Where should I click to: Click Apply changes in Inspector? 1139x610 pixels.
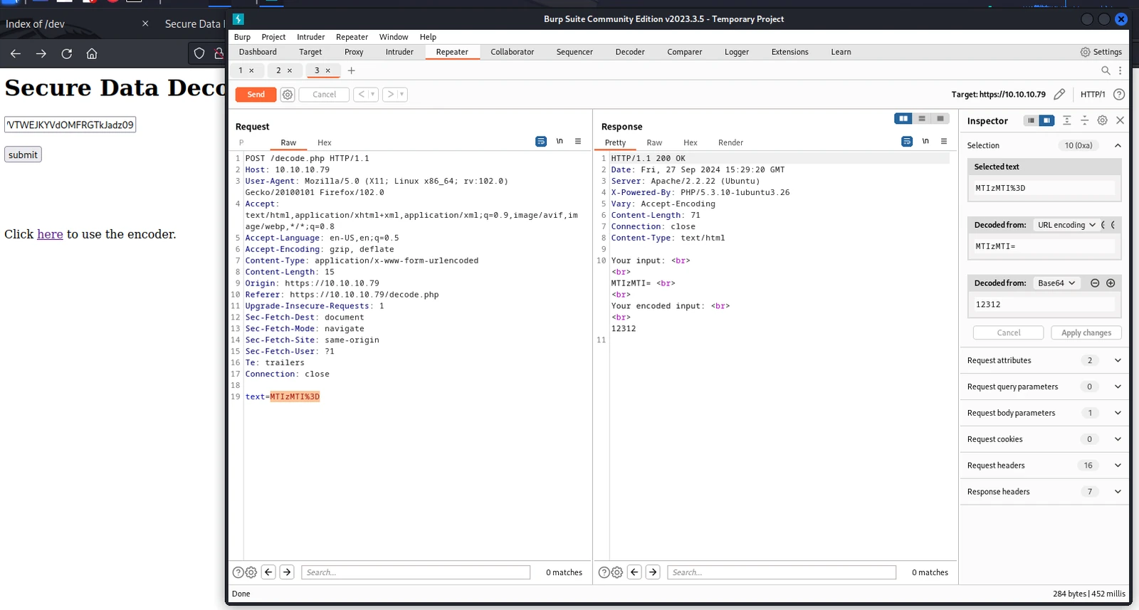point(1086,332)
